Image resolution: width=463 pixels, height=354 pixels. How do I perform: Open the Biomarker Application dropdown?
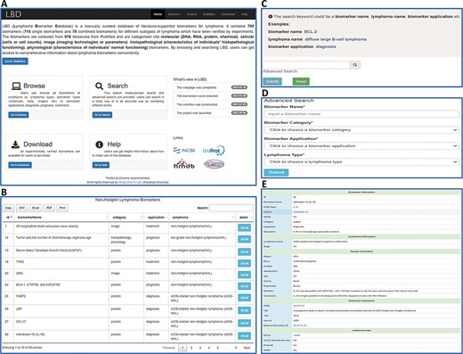pyautogui.click(x=361, y=146)
